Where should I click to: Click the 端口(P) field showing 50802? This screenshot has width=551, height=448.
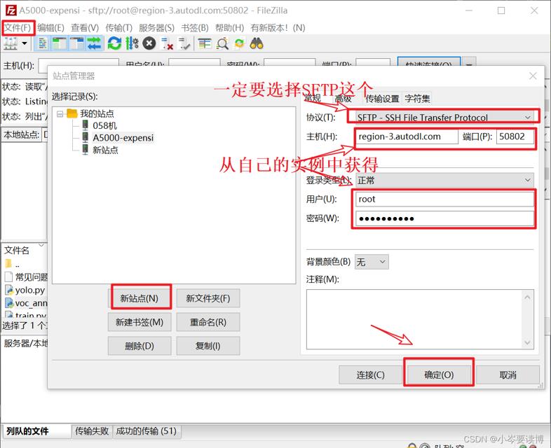coord(515,136)
